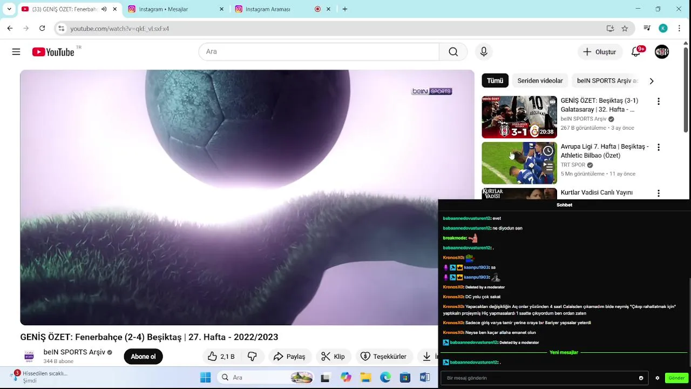Click the Oluştur create button
691x389 pixels.
pos(599,52)
